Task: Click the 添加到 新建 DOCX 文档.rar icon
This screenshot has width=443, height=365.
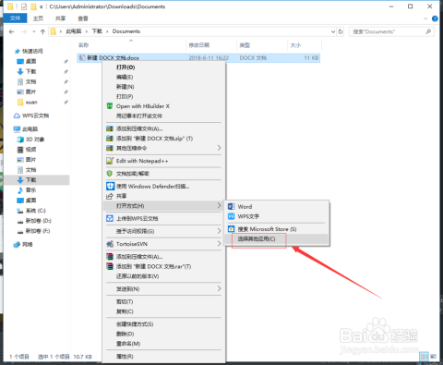Action: coord(110,266)
